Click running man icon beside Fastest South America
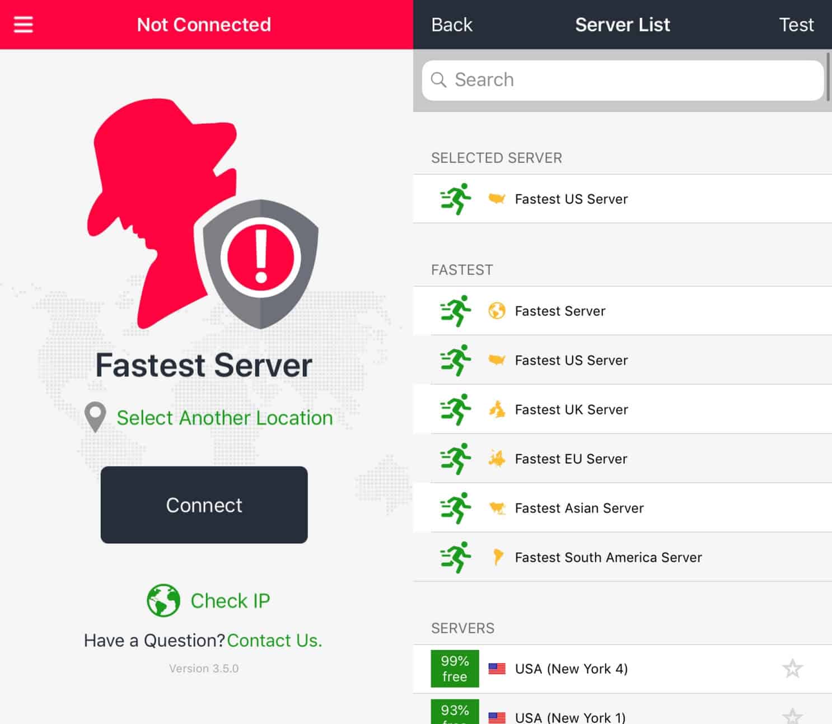This screenshot has height=724, width=832. pos(456,557)
